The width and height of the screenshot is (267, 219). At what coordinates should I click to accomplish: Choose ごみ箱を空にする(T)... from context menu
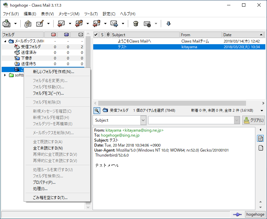pyautogui.click(x=57, y=198)
